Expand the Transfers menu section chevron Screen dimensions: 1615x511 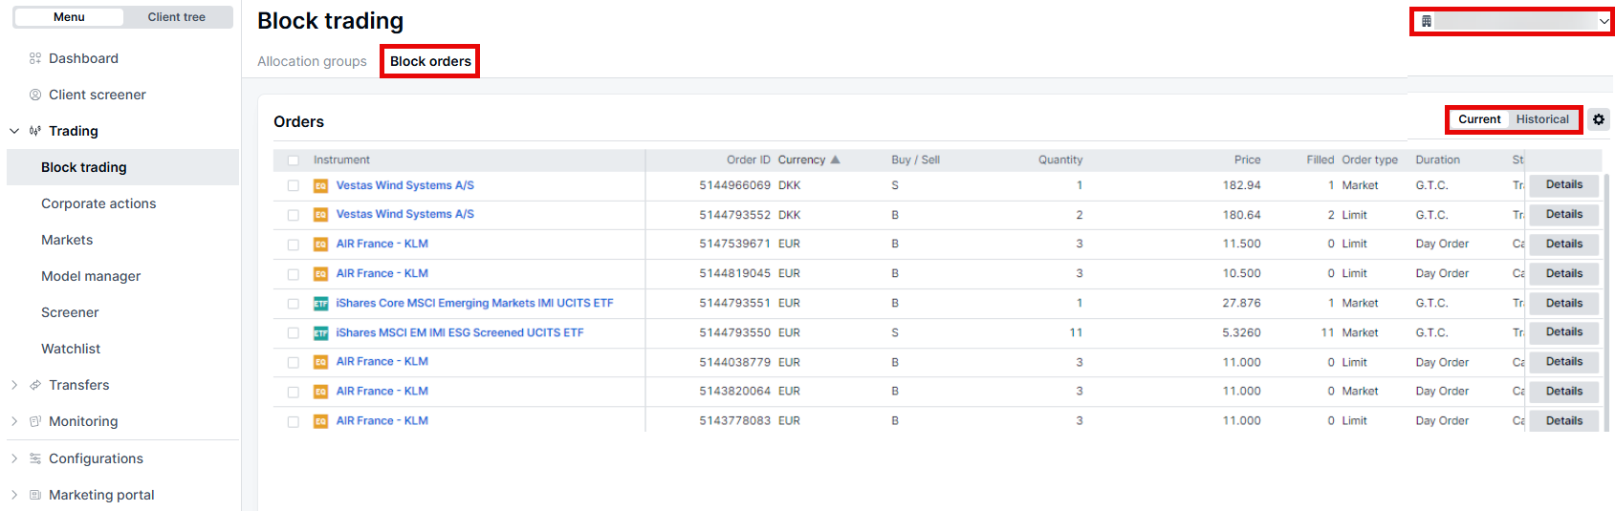click(x=14, y=385)
